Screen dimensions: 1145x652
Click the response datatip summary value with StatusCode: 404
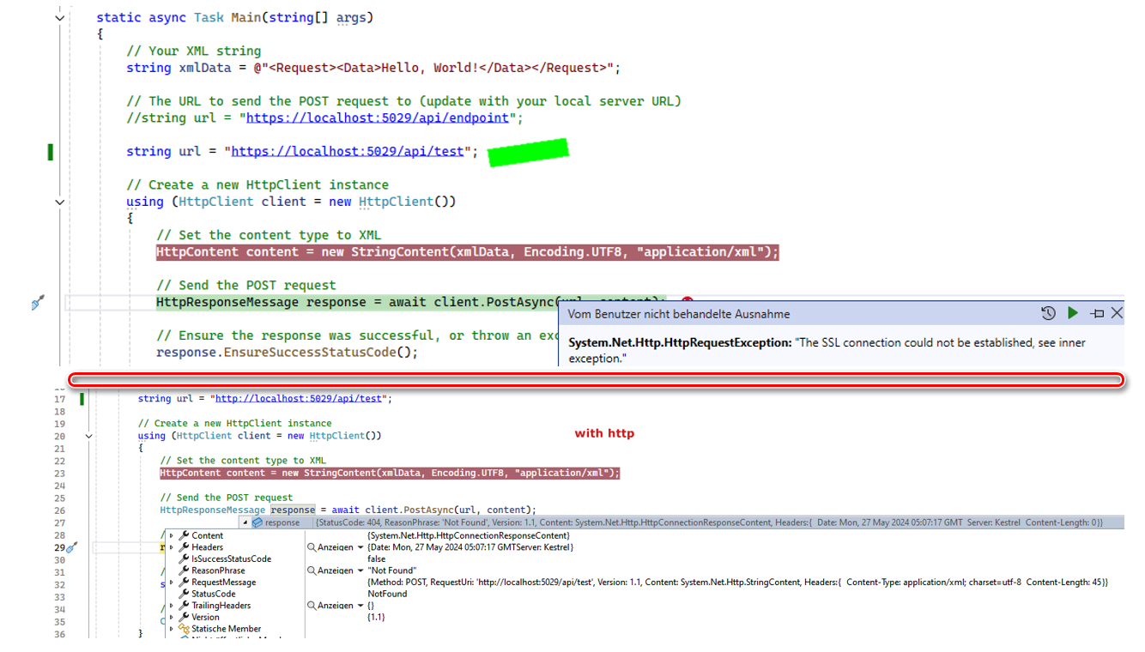coord(708,522)
